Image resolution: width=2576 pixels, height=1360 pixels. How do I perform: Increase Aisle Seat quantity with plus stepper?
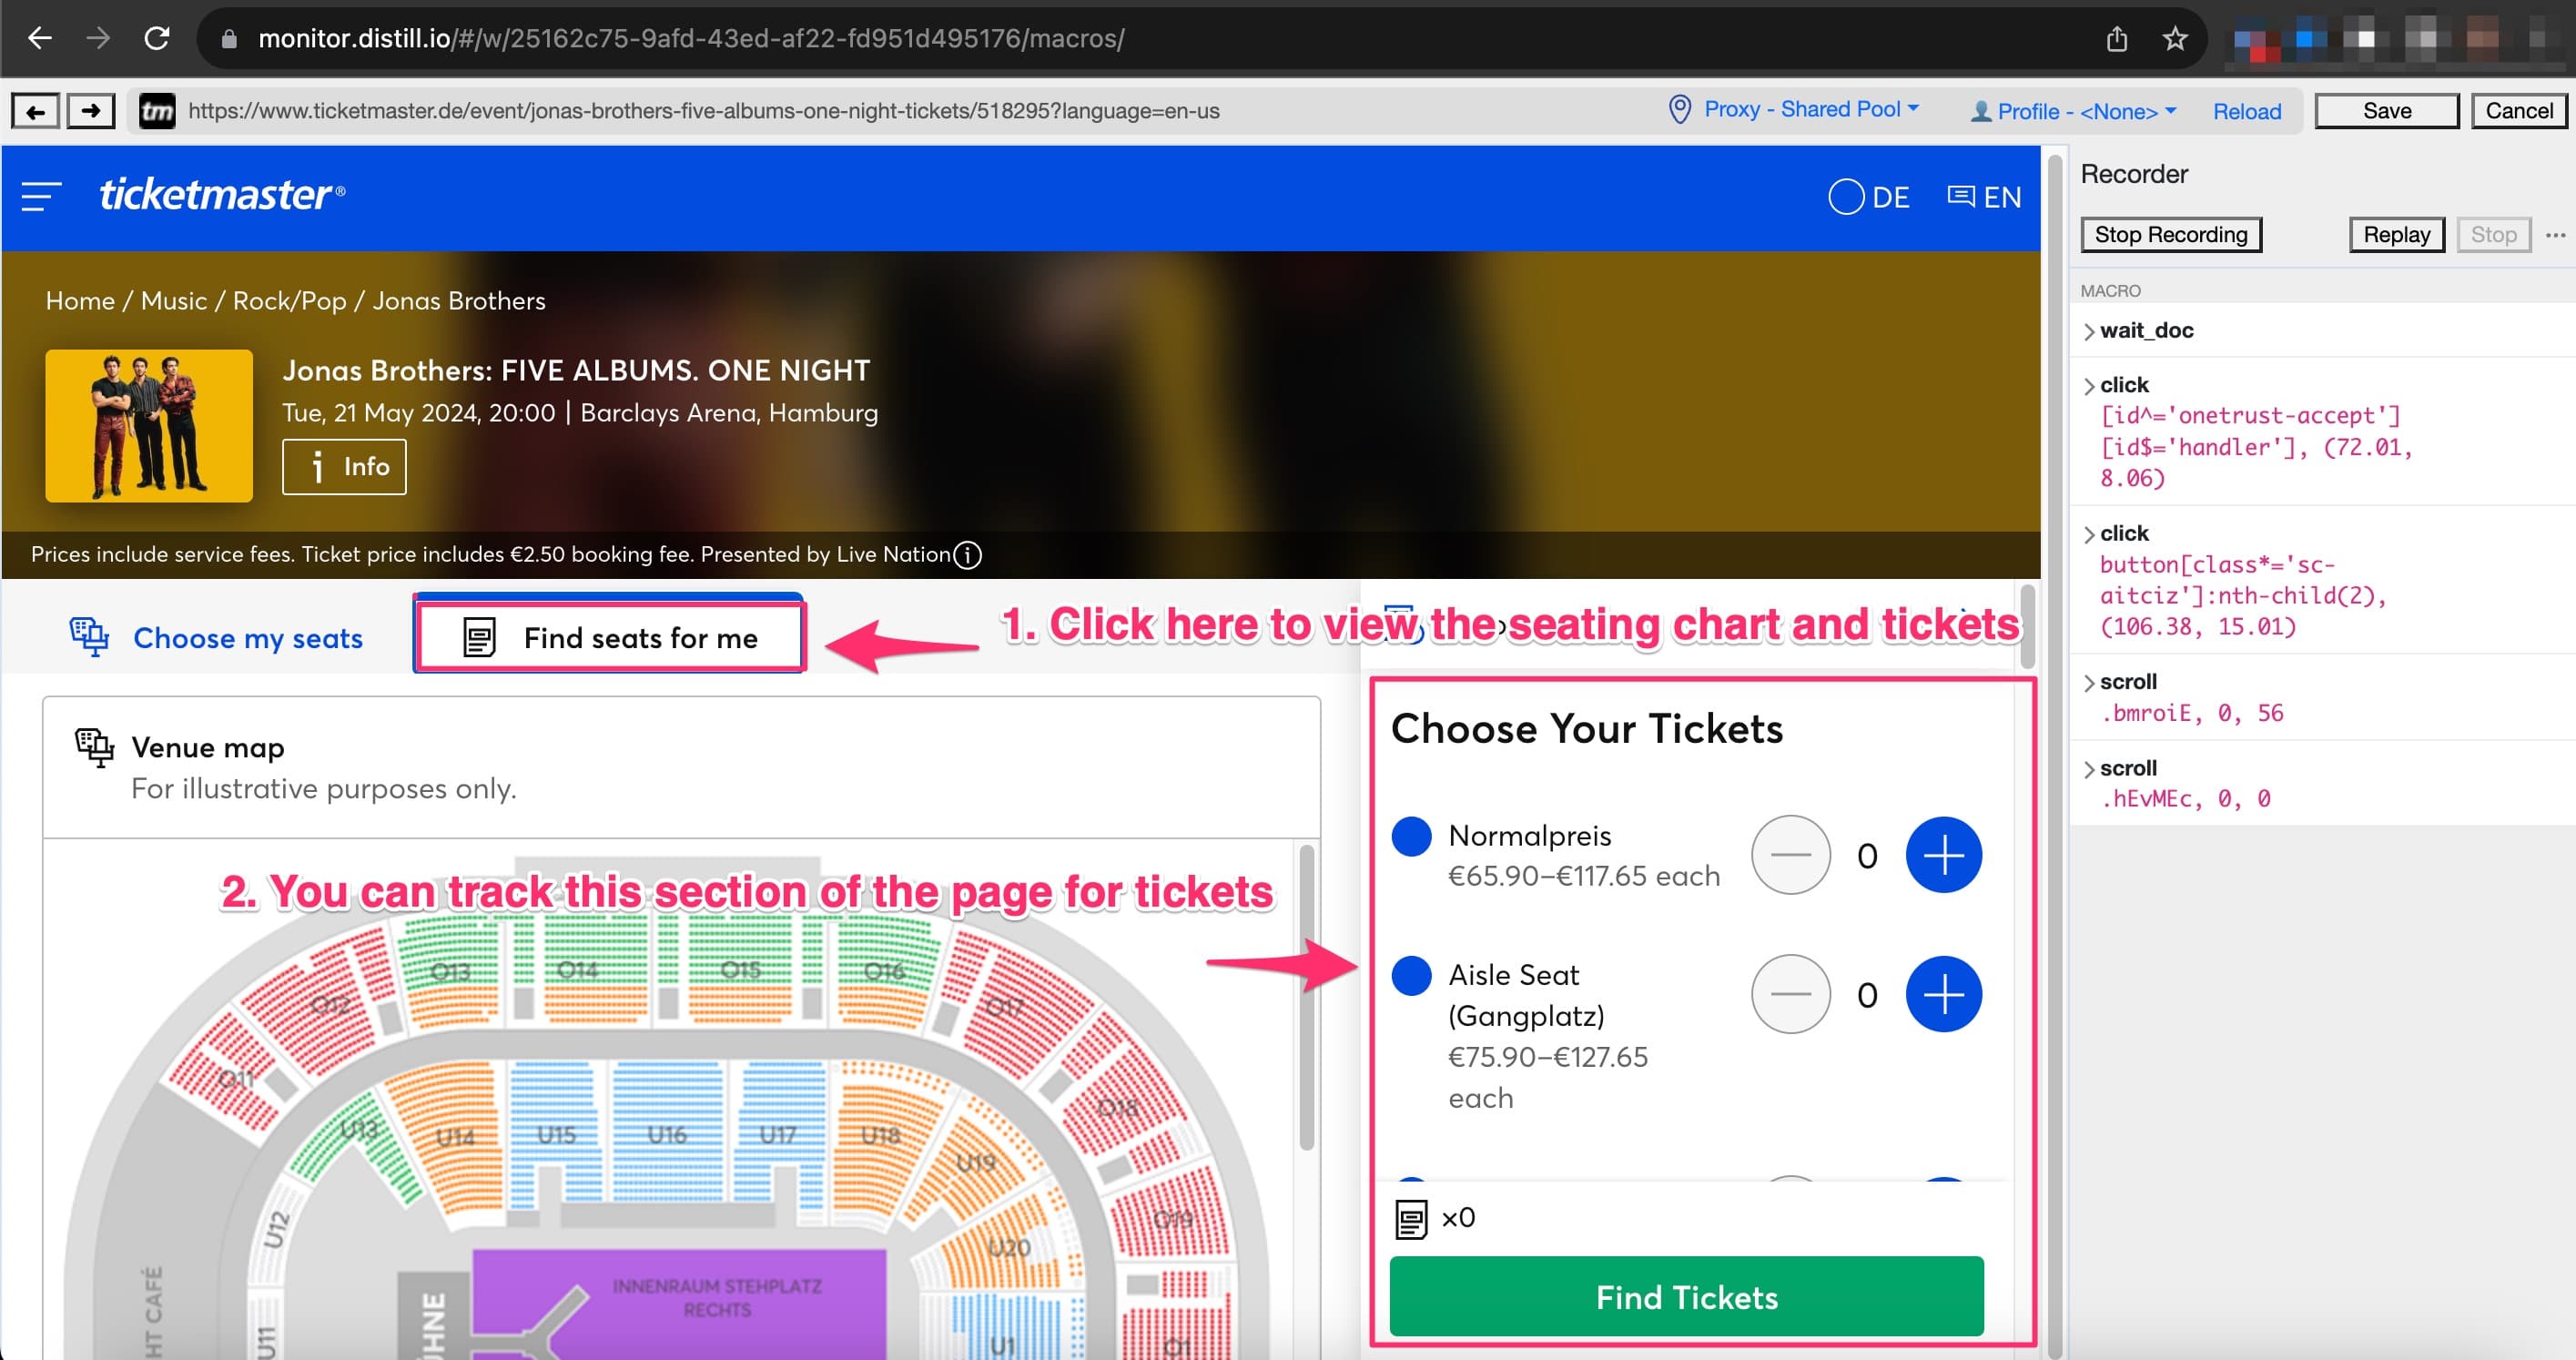click(x=1944, y=994)
